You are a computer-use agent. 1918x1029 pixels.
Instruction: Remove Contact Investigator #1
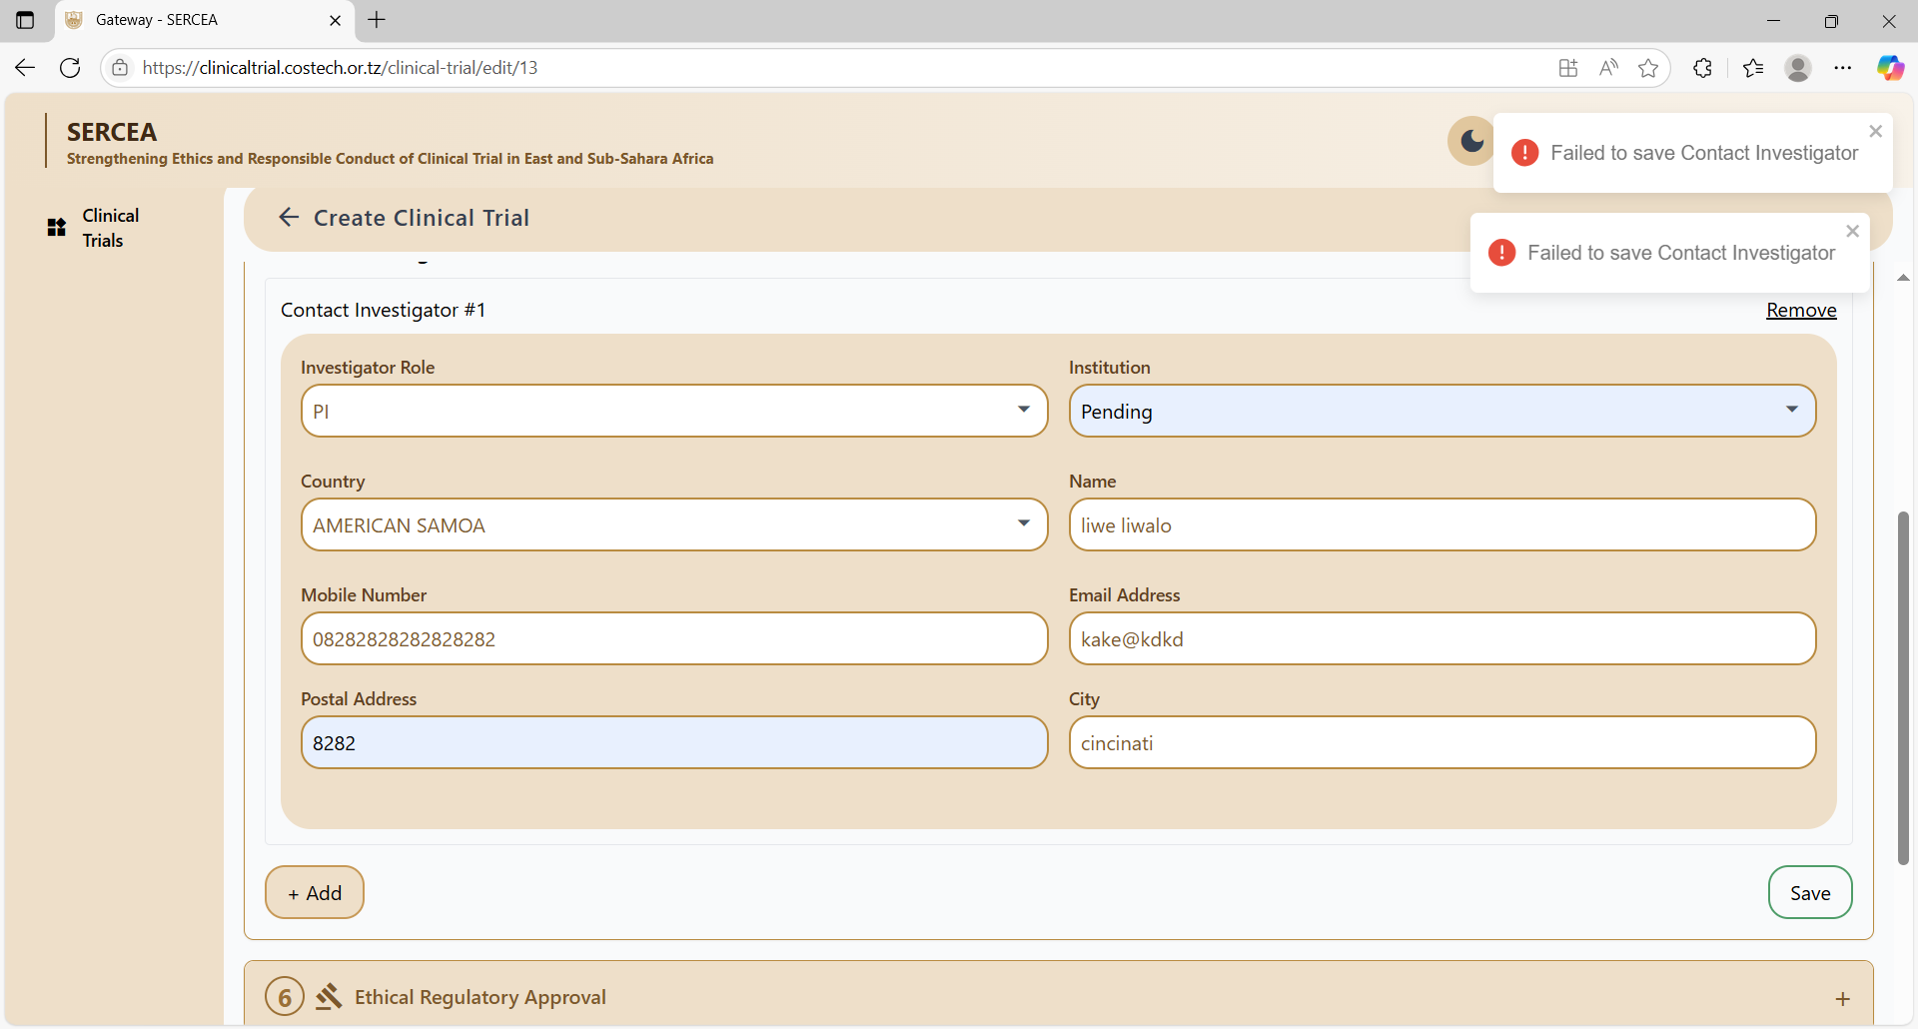pos(1801,310)
